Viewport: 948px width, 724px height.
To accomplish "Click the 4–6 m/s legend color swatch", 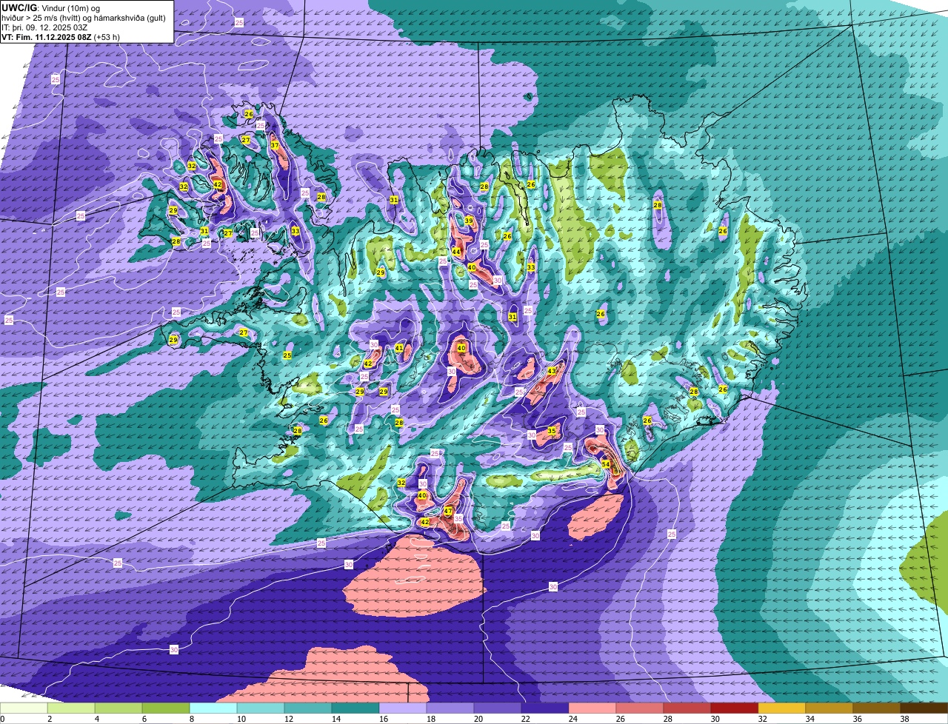I will pos(120,708).
